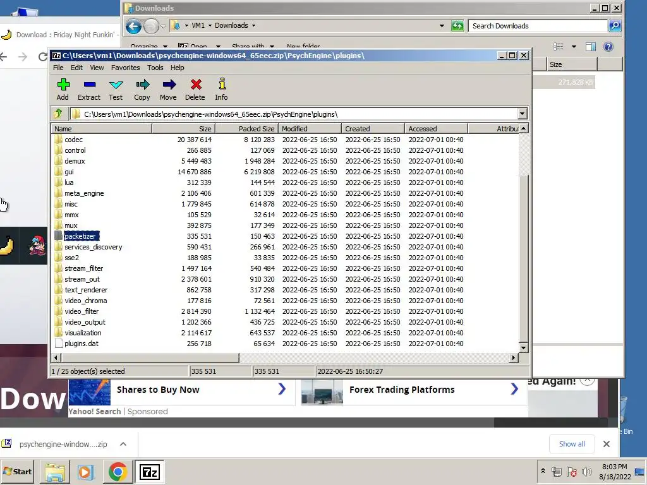The height and width of the screenshot is (485, 647).
Task: Show hidden system tray icons
Action: point(543,470)
